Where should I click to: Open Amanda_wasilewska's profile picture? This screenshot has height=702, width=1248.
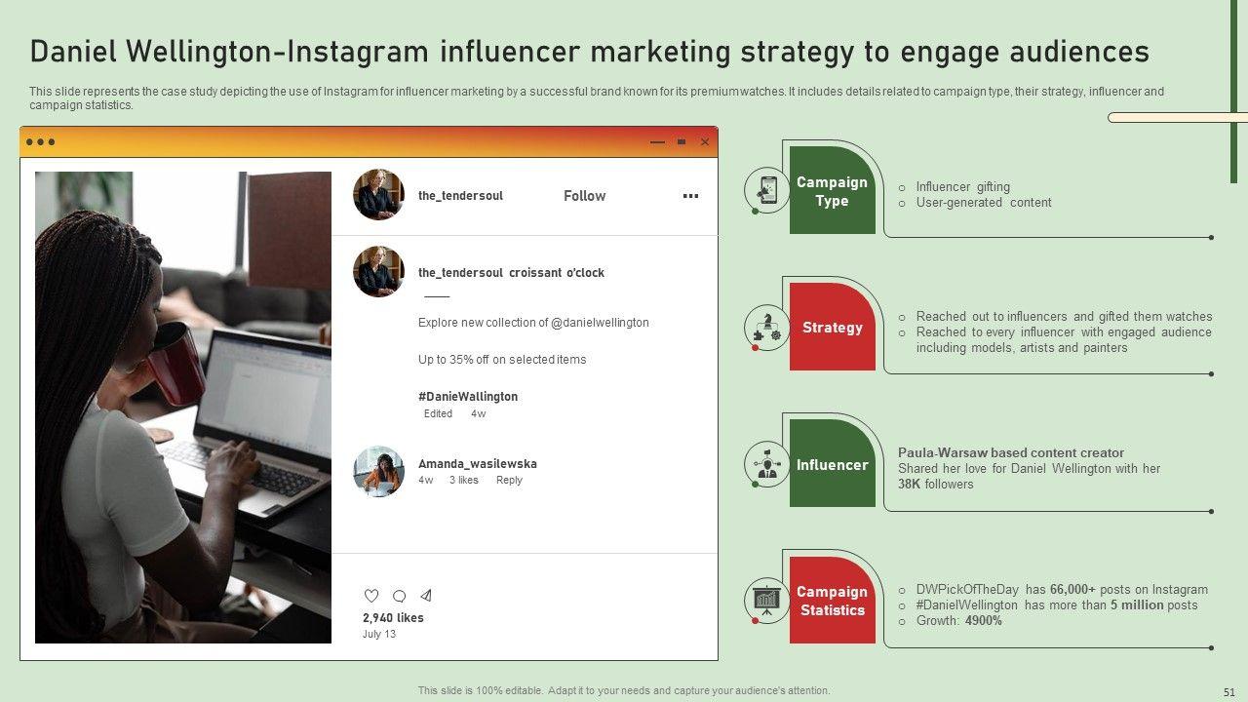coord(378,472)
